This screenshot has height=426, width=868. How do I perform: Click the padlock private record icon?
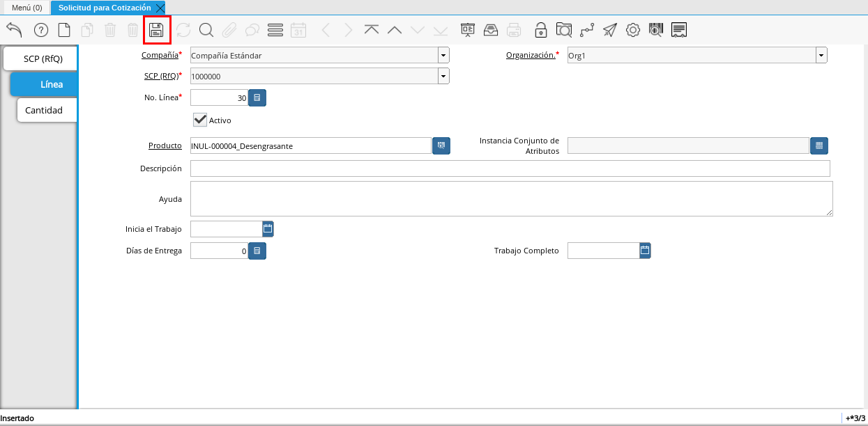540,30
